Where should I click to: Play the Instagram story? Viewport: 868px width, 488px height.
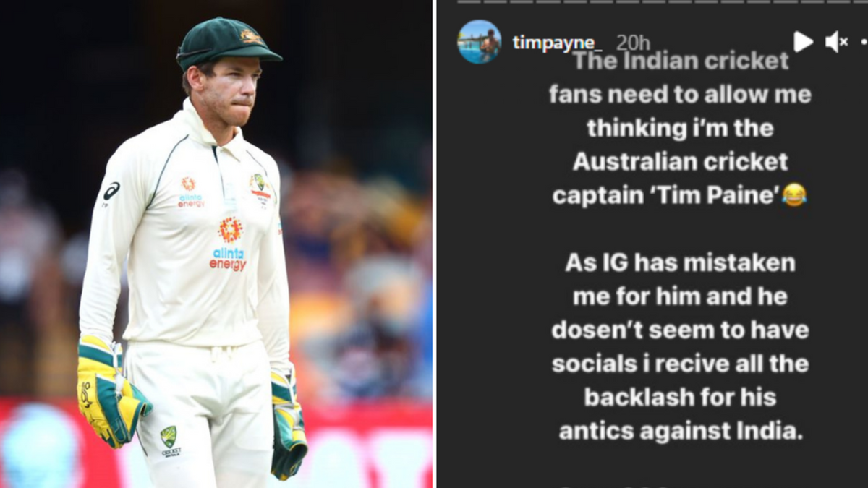click(x=803, y=42)
